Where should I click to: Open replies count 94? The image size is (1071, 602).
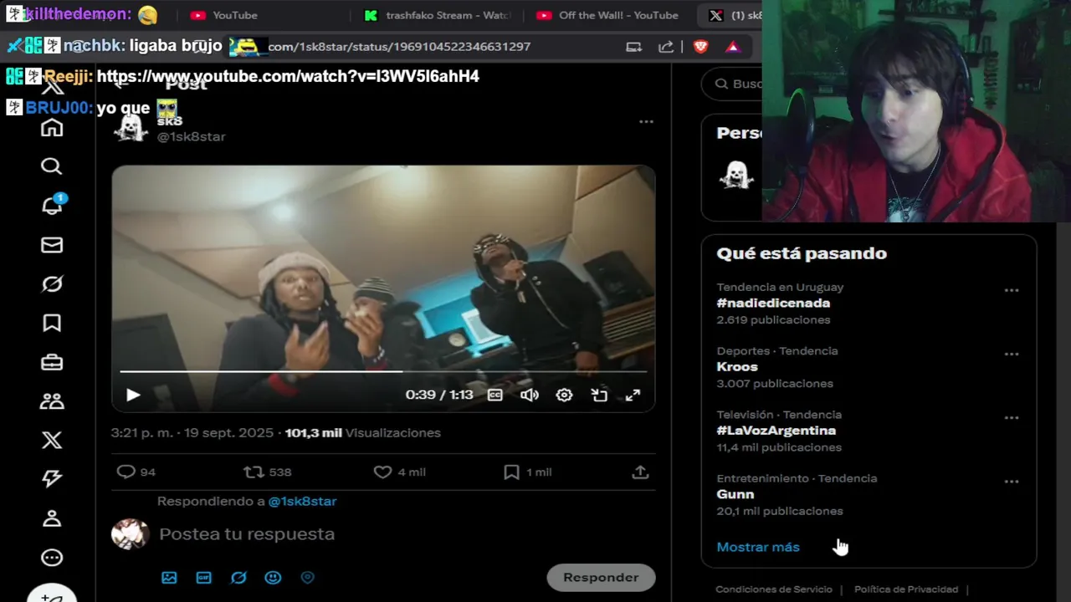[x=136, y=472]
